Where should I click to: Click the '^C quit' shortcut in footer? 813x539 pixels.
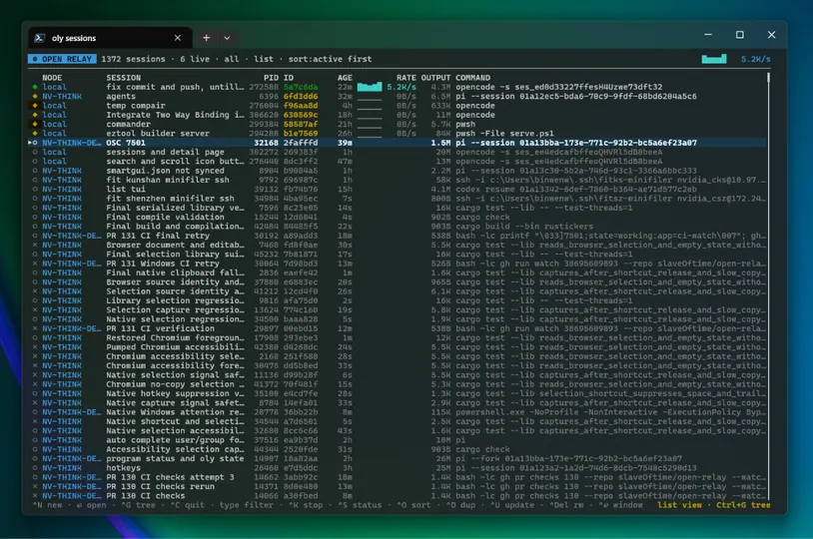187,505
